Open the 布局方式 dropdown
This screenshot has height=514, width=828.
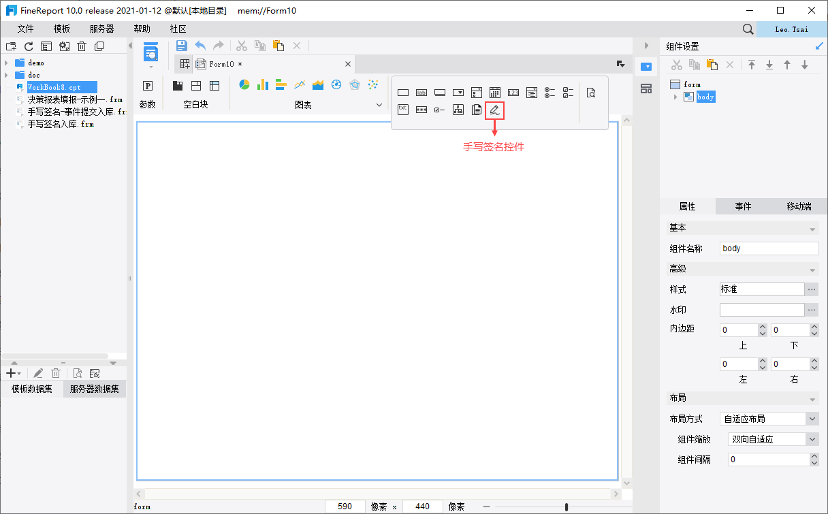[x=812, y=419]
